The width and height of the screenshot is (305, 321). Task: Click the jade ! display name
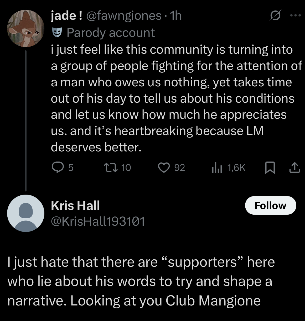click(67, 16)
